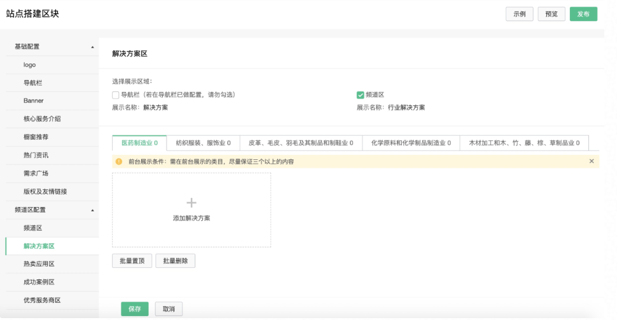Click the 预览 button

pos(551,14)
